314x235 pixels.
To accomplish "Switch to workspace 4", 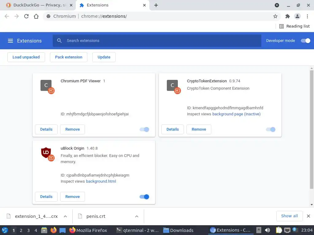I will [x=36, y=230].
